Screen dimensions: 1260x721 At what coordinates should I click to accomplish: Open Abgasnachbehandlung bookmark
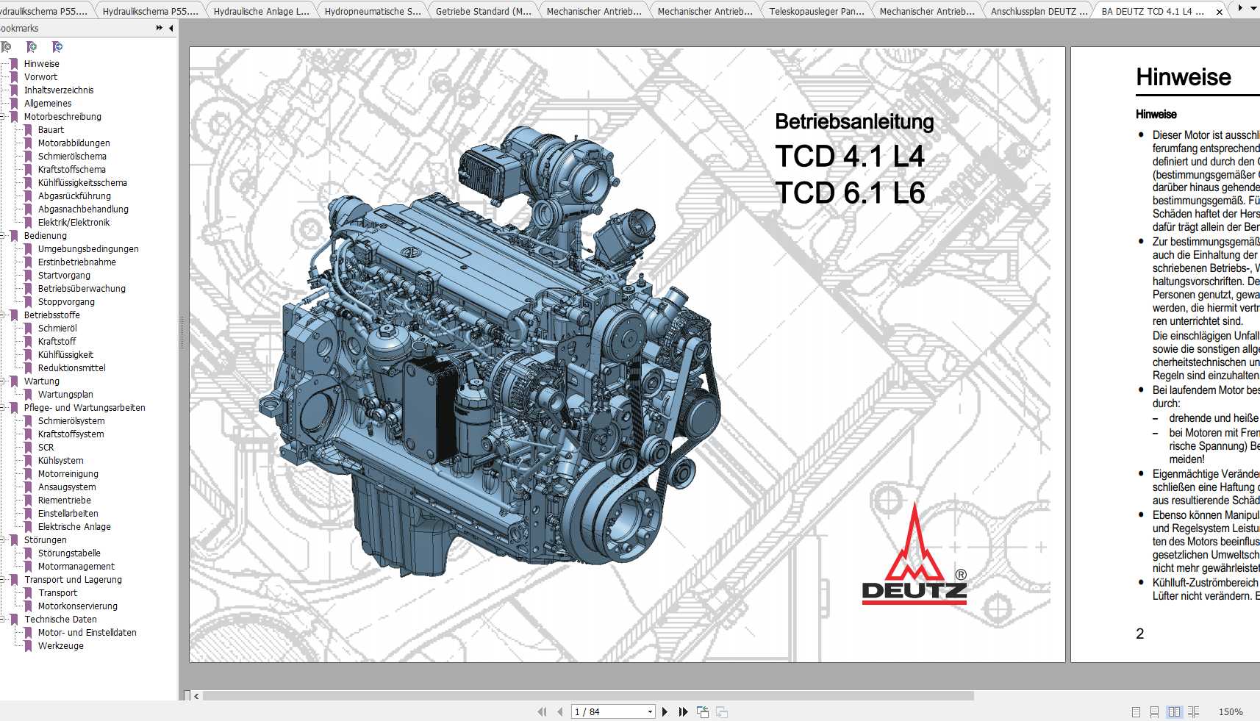(83, 209)
